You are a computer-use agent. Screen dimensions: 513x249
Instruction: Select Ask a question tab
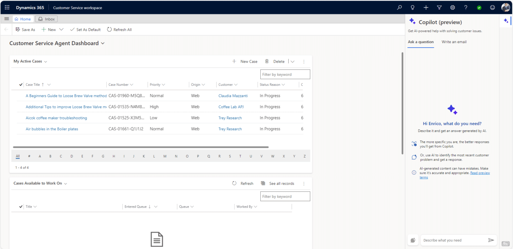pos(421,42)
